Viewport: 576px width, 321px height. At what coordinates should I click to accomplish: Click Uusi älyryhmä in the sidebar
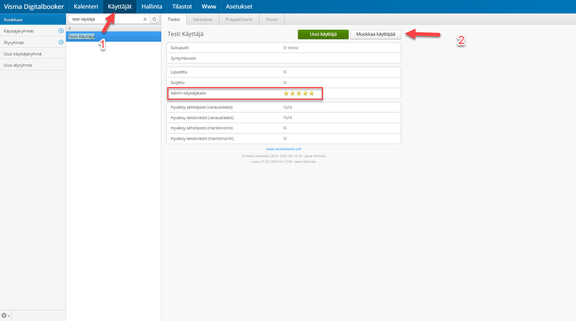33,65
